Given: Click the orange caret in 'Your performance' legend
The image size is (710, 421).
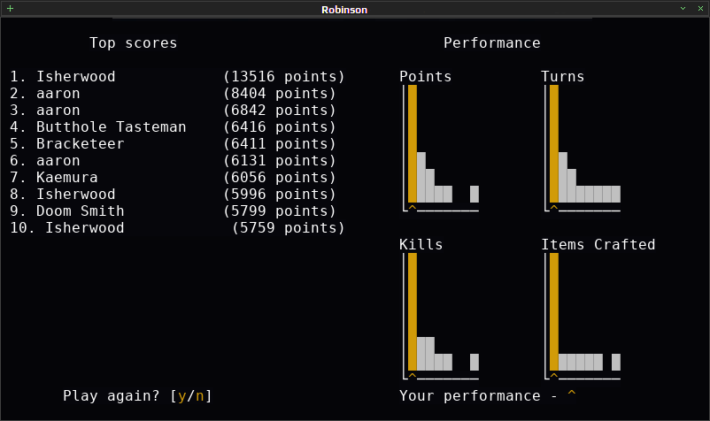Looking at the screenshot, I should 571,393.
